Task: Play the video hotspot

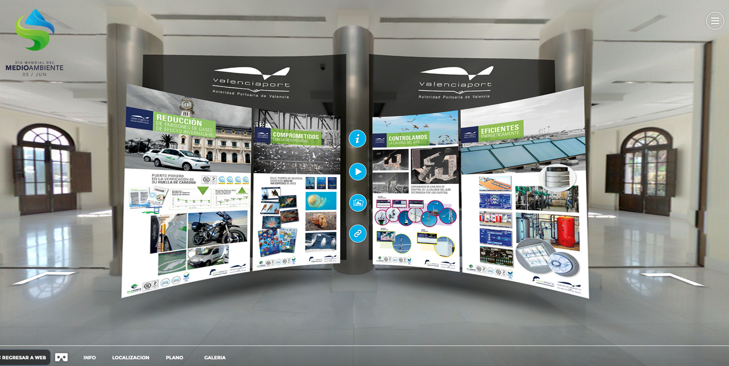Action: [x=358, y=172]
